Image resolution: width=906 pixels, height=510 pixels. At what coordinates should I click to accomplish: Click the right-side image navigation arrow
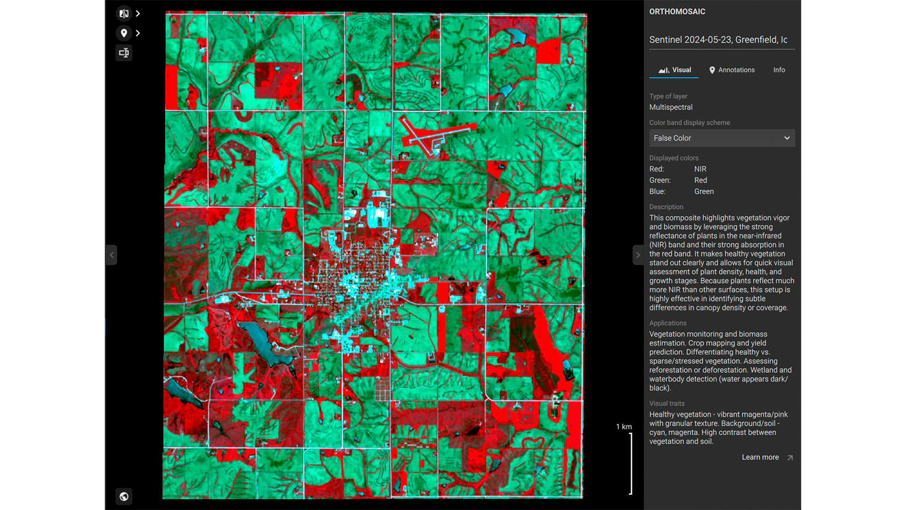[638, 255]
